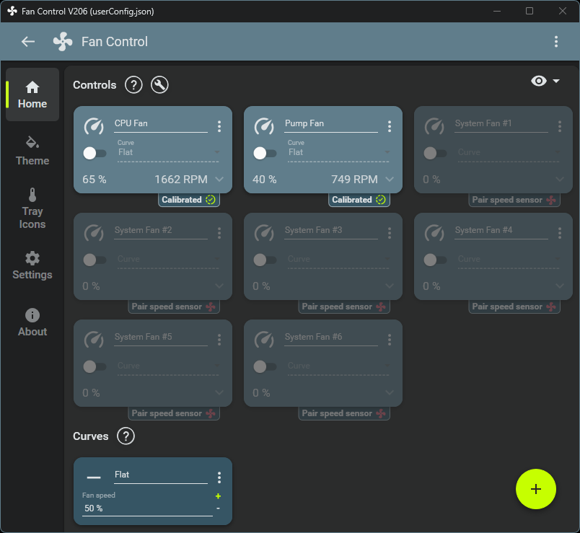Viewport: 580px width, 533px height.
Task: Toggle the CPU Fan control switch
Action: (95, 153)
